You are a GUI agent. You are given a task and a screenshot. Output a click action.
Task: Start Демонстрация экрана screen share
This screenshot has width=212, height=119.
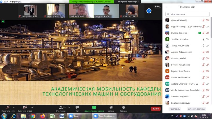(x=94, y=109)
